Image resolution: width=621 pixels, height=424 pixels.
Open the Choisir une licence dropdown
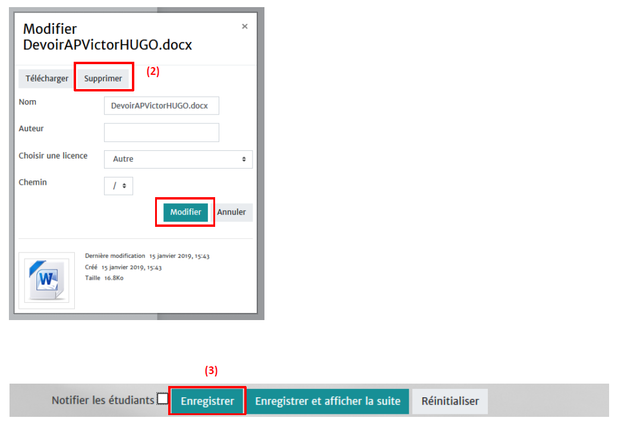point(178,159)
